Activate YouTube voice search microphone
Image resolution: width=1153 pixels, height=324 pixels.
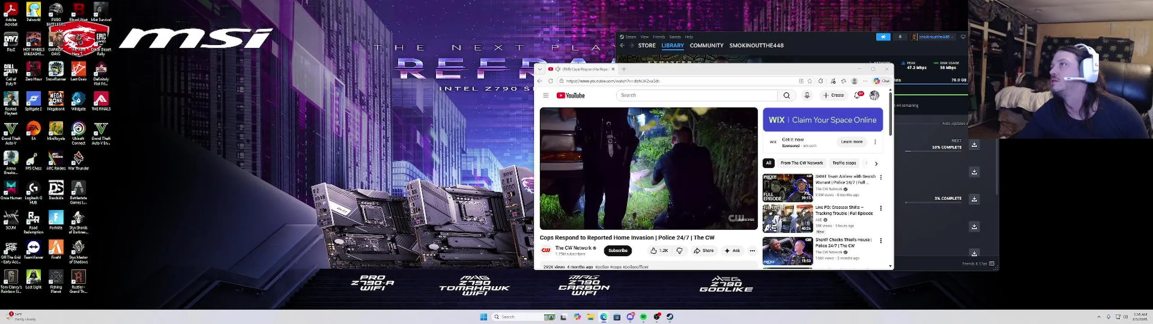coord(807,95)
